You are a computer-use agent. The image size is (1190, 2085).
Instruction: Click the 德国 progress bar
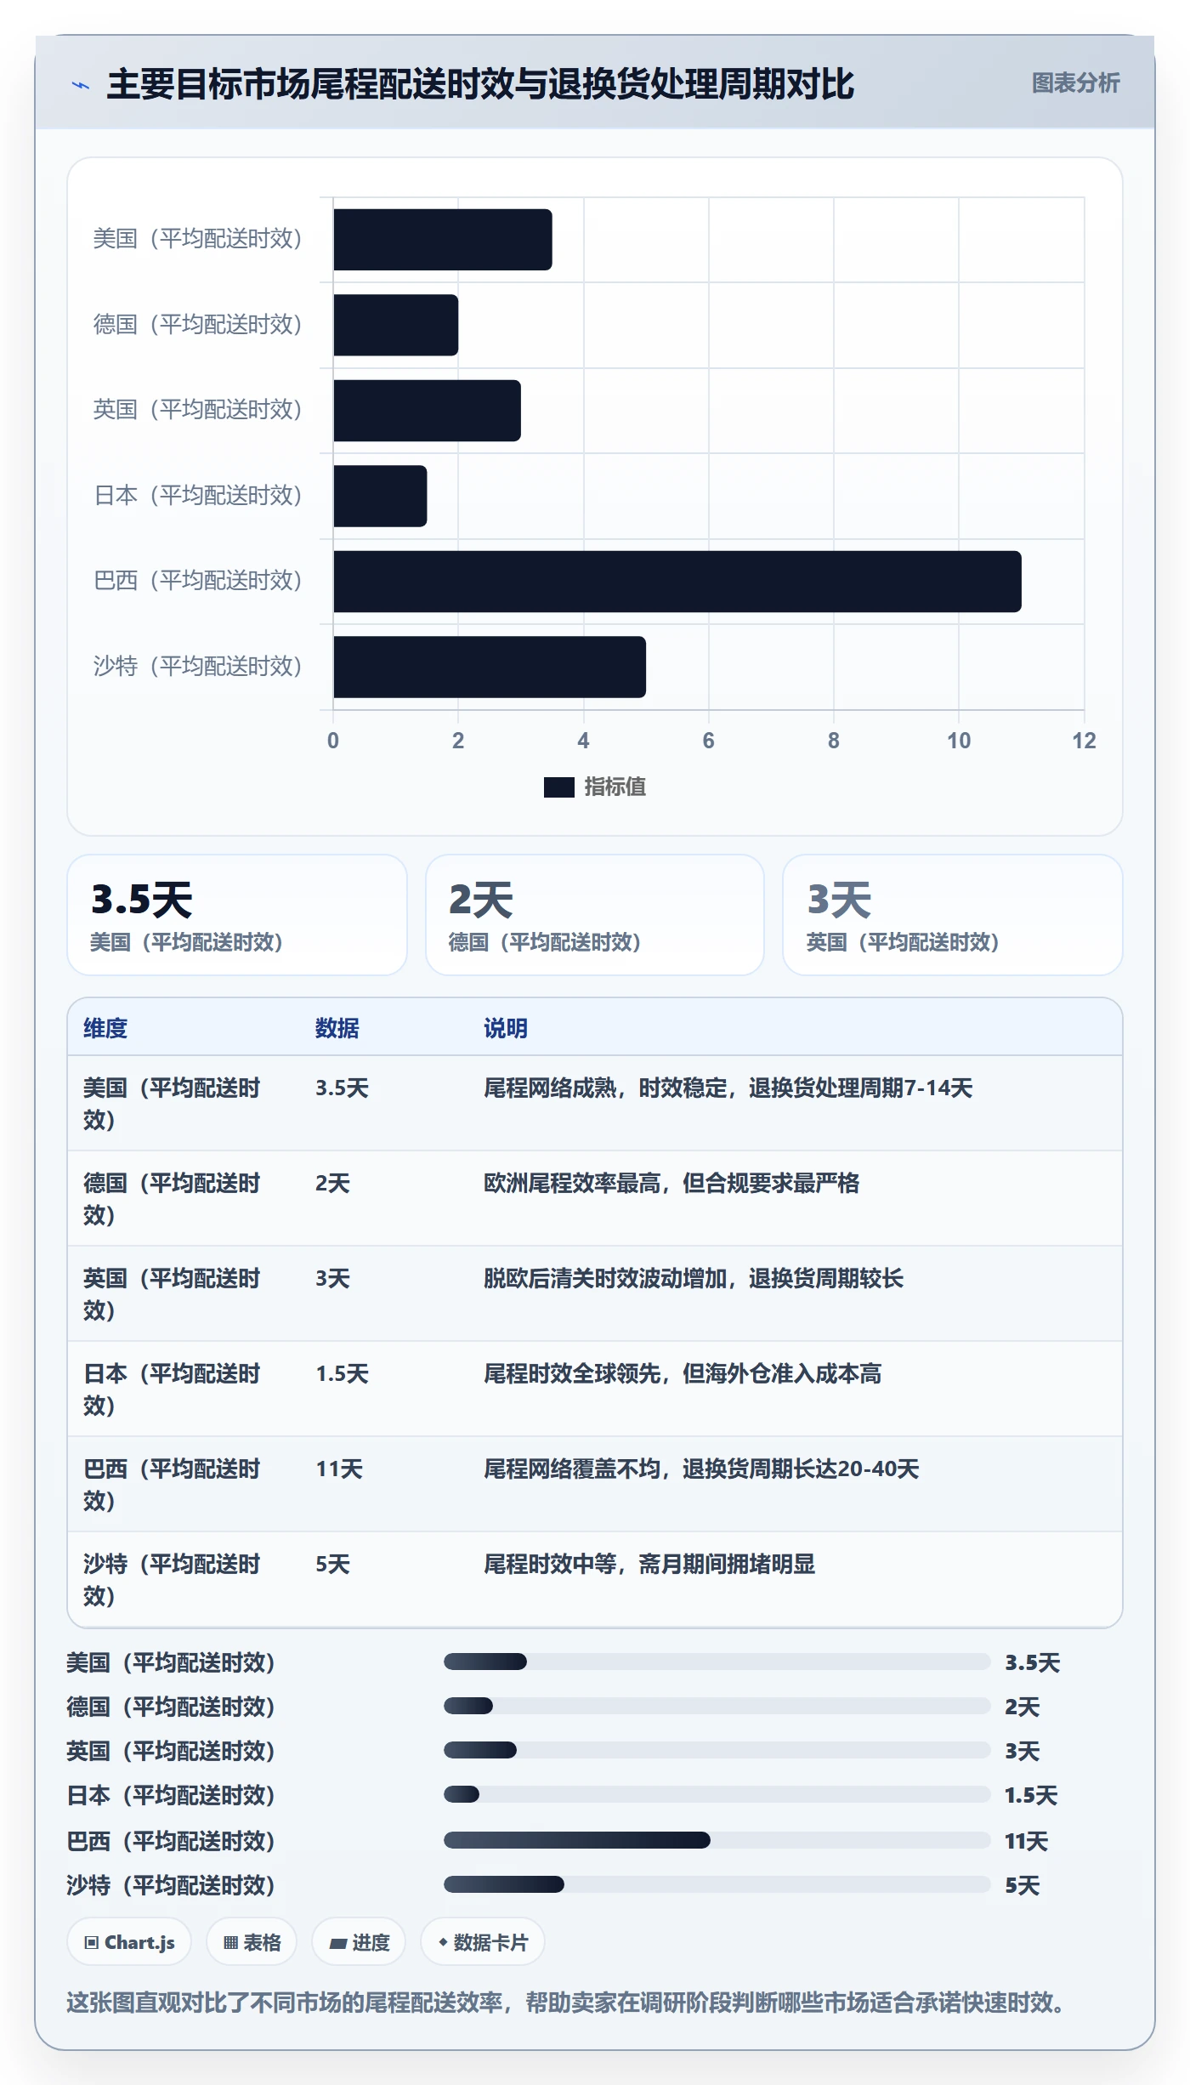(717, 1706)
